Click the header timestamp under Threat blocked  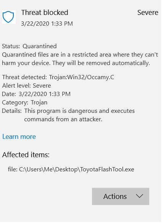[x=47, y=24]
